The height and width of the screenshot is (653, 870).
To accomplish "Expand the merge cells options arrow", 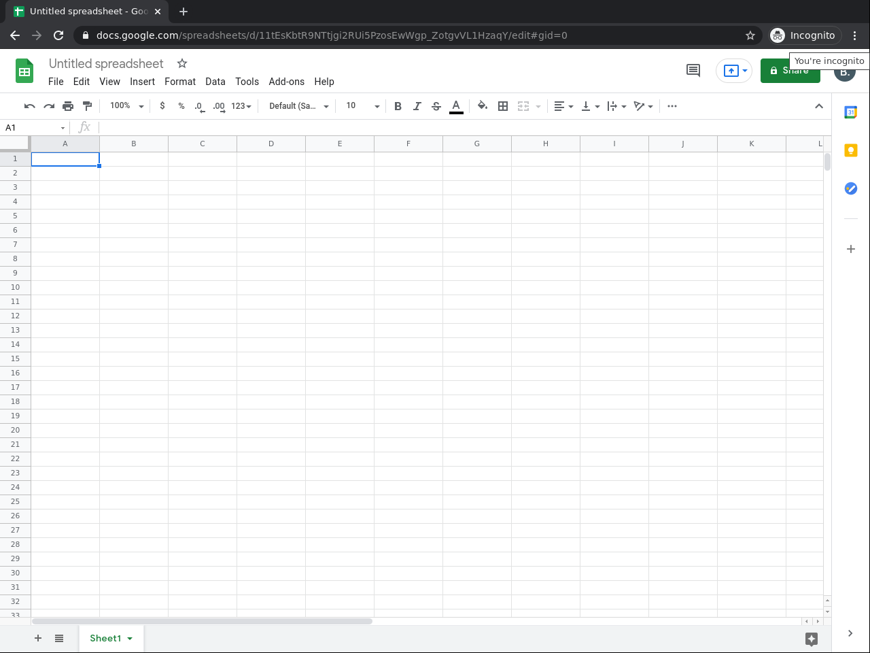I will click(x=538, y=106).
